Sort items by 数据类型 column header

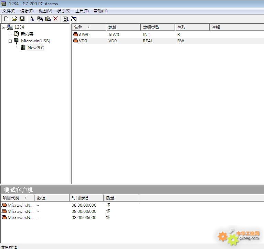[158, 27]
